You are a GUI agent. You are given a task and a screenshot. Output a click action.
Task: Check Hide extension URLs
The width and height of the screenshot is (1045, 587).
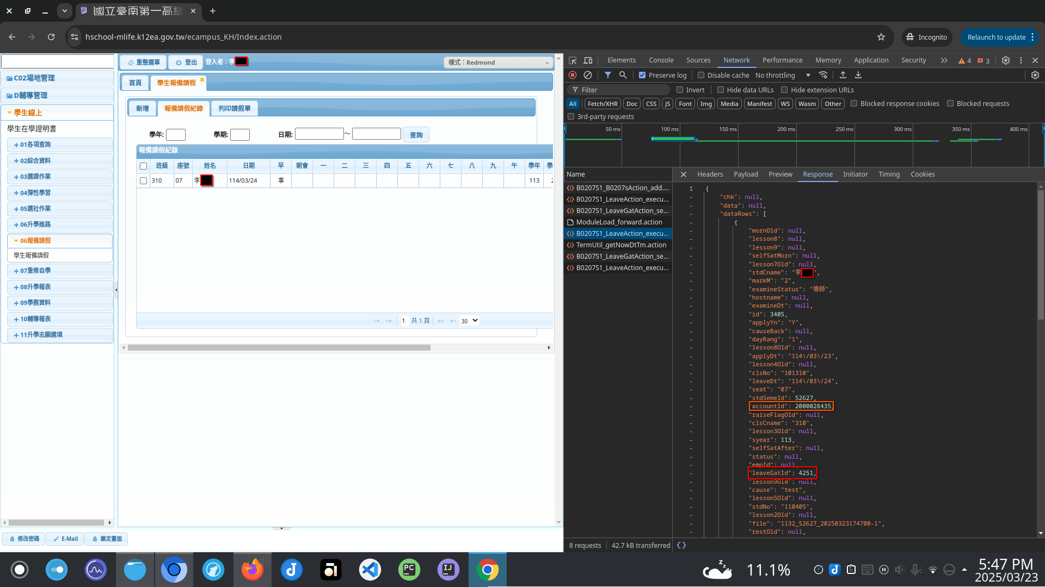click(785, 90)
